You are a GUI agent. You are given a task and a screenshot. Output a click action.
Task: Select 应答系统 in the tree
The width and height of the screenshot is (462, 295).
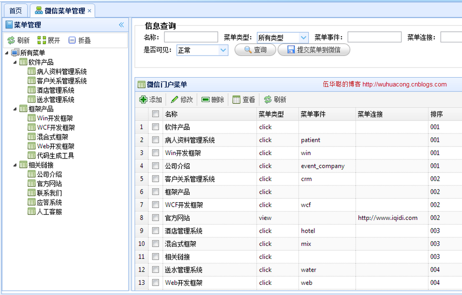point(49,202)
